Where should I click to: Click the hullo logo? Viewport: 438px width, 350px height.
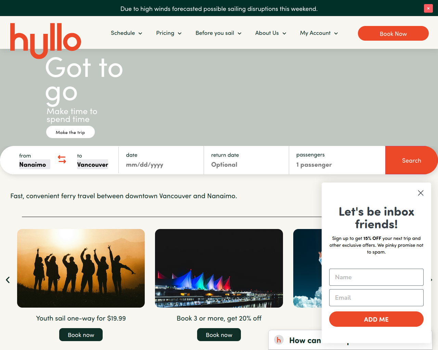46,40
